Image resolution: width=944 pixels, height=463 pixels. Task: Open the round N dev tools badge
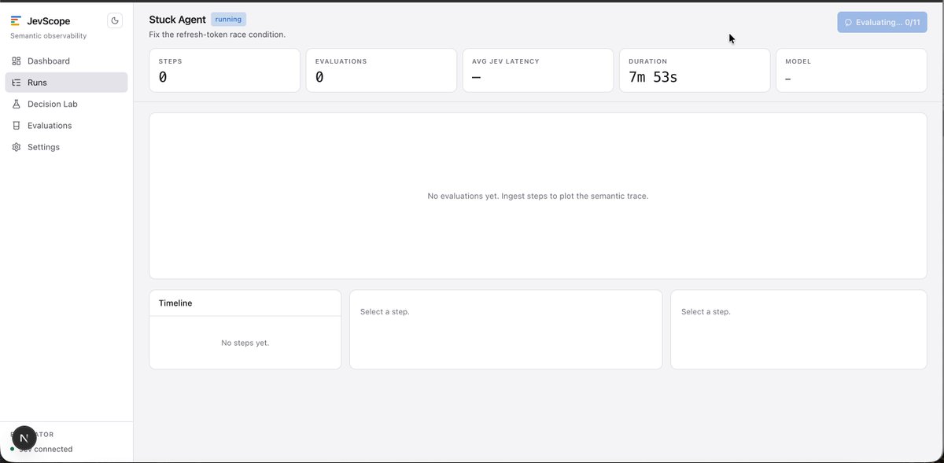tap(24, 439)
